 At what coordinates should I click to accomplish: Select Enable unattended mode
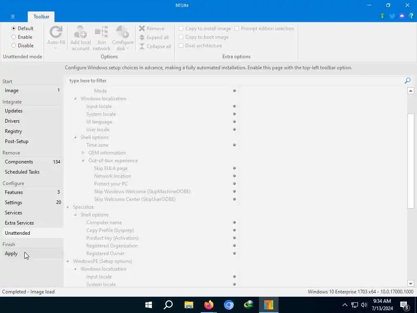tap(22, 37)
